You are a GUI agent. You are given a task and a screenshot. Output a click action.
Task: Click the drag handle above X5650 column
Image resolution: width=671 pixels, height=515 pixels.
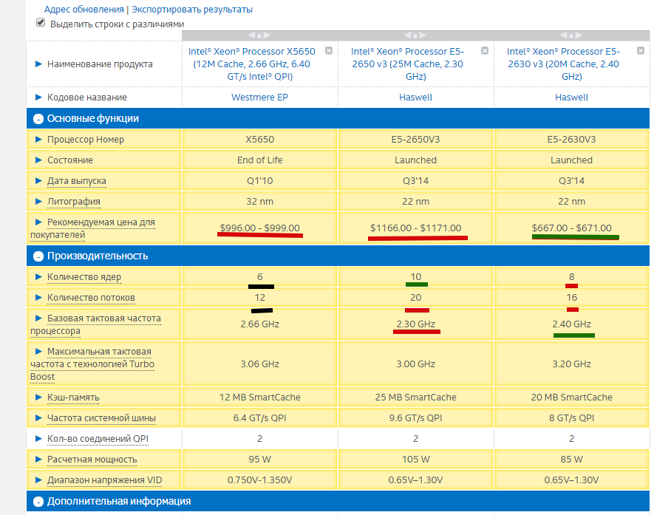point(259,35)
